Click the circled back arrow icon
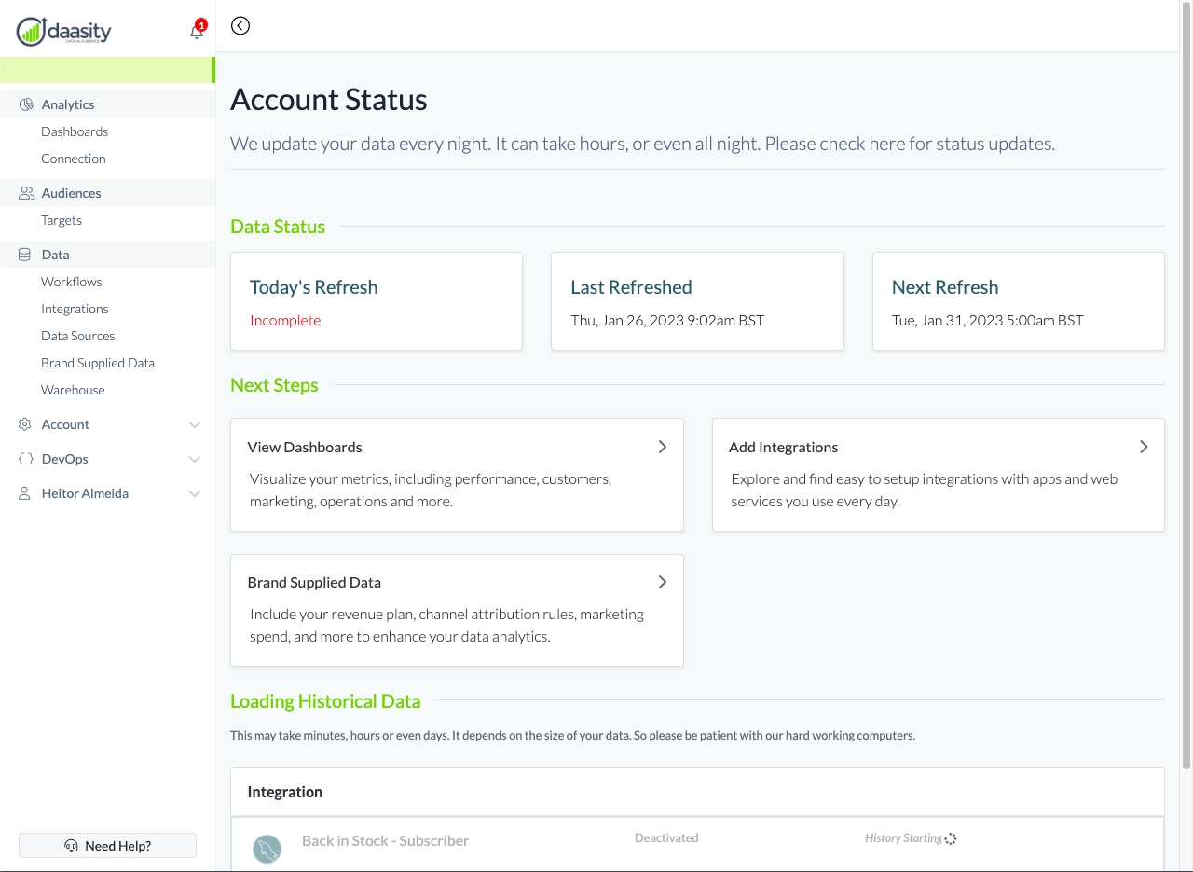The width and height of the screenshot is (1193, 872). (240, 26)
